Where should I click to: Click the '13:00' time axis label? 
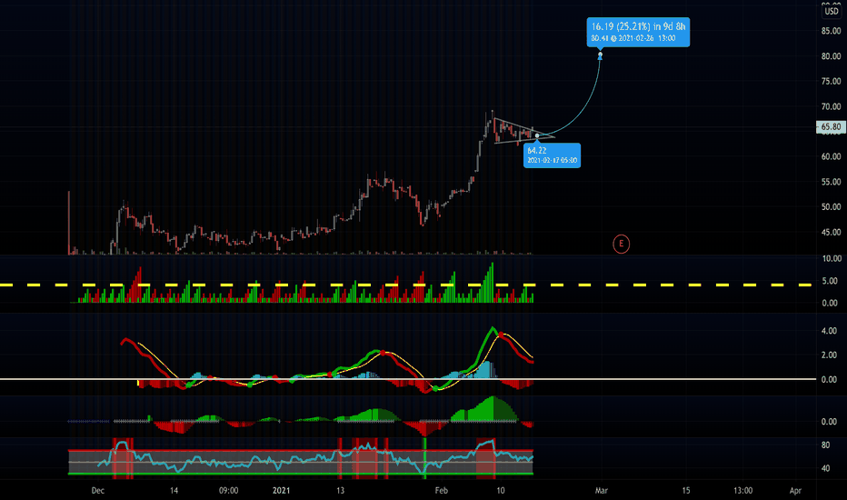coord(742,491)
